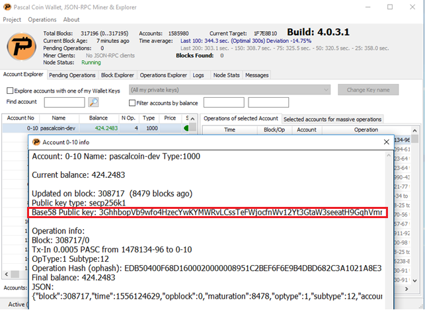The width and height of the screenshot is (425, 310).
Task: Click the Name column header
Action: point(59,118)
